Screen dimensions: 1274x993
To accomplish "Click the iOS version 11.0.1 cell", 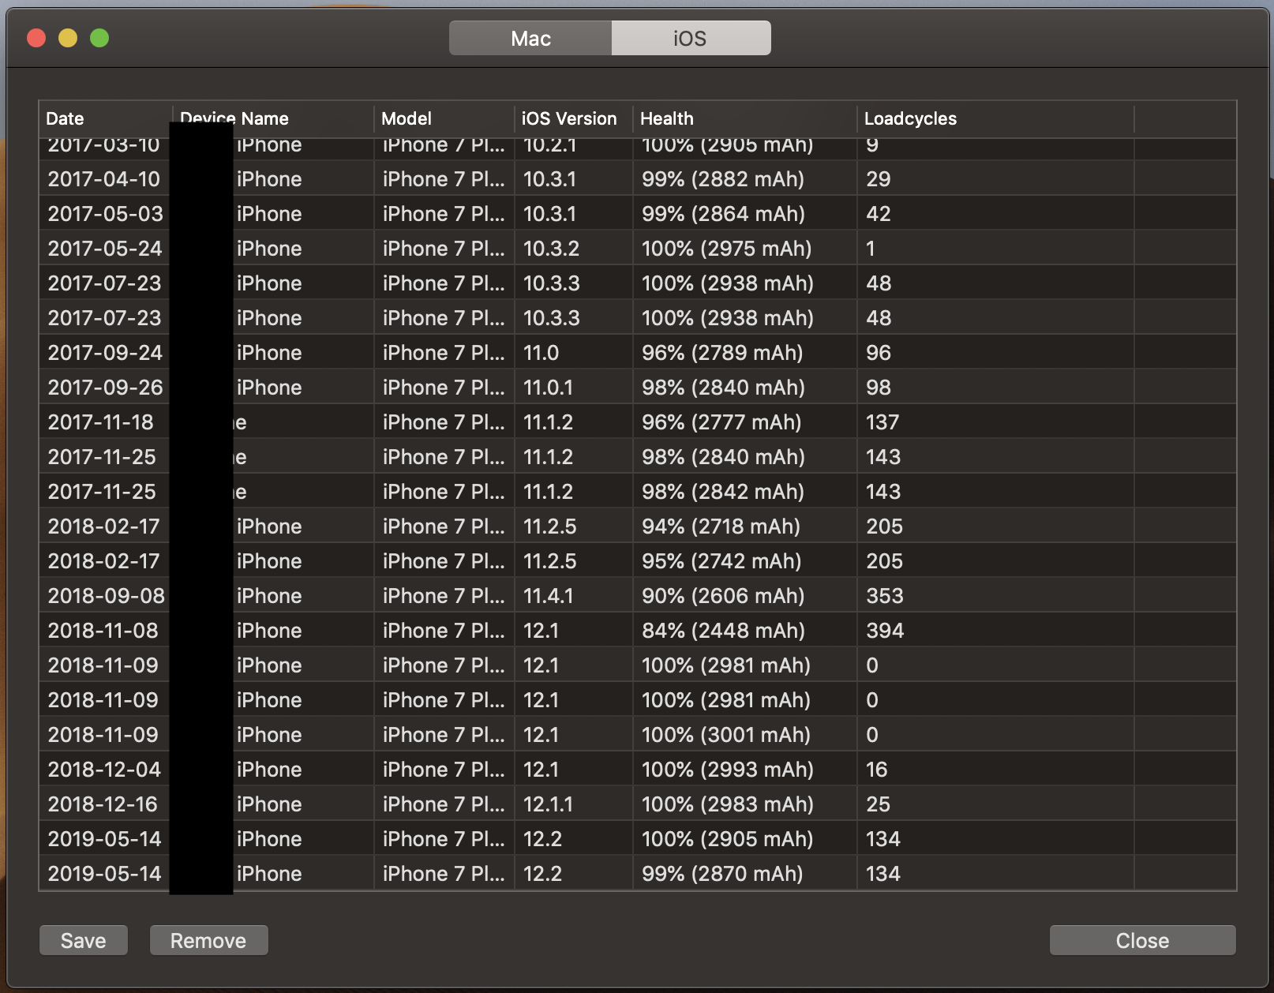I will [x=548, y=388].
